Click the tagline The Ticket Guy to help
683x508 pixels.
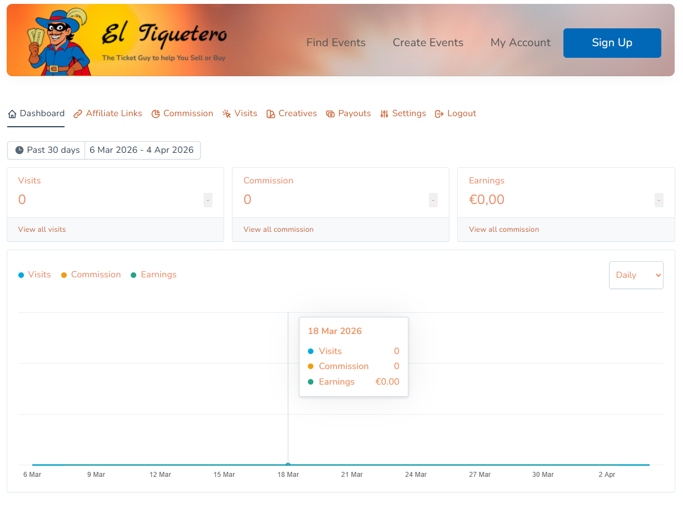[164, 58]
